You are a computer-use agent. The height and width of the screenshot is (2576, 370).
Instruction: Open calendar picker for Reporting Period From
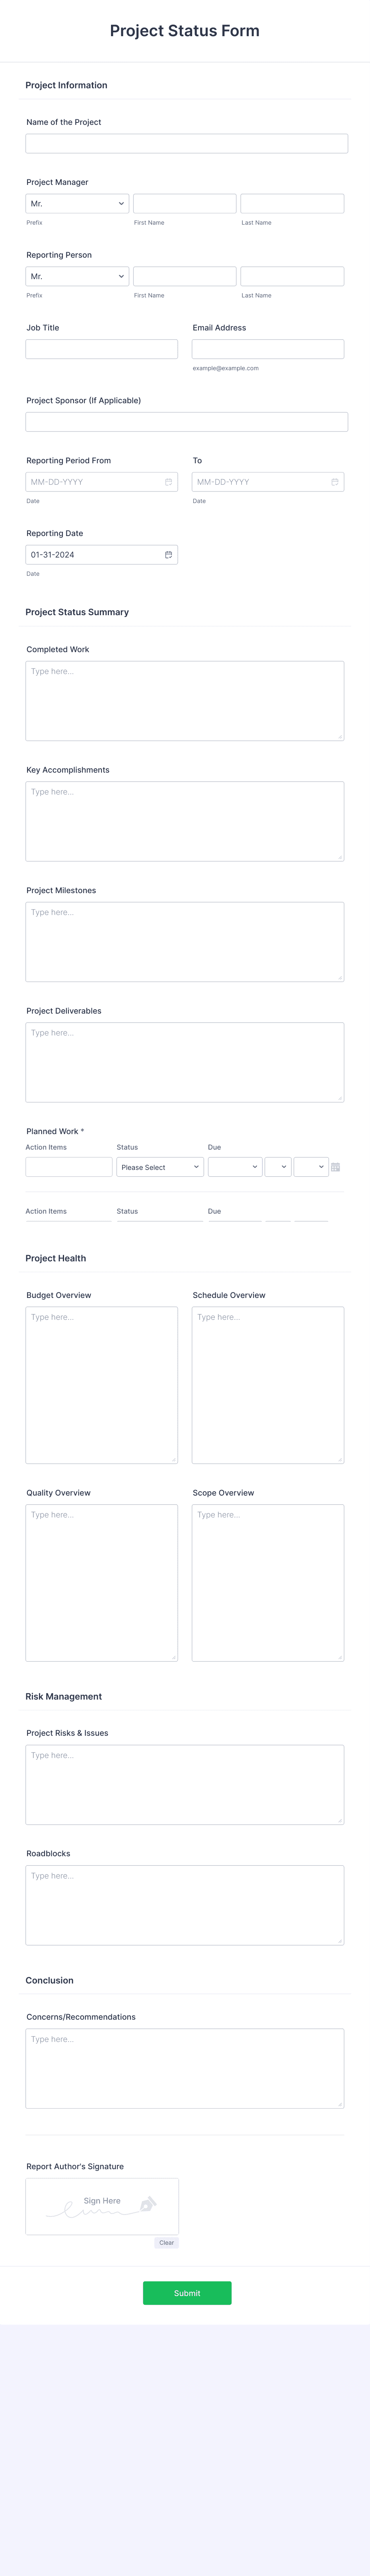[x=168, y=482]
